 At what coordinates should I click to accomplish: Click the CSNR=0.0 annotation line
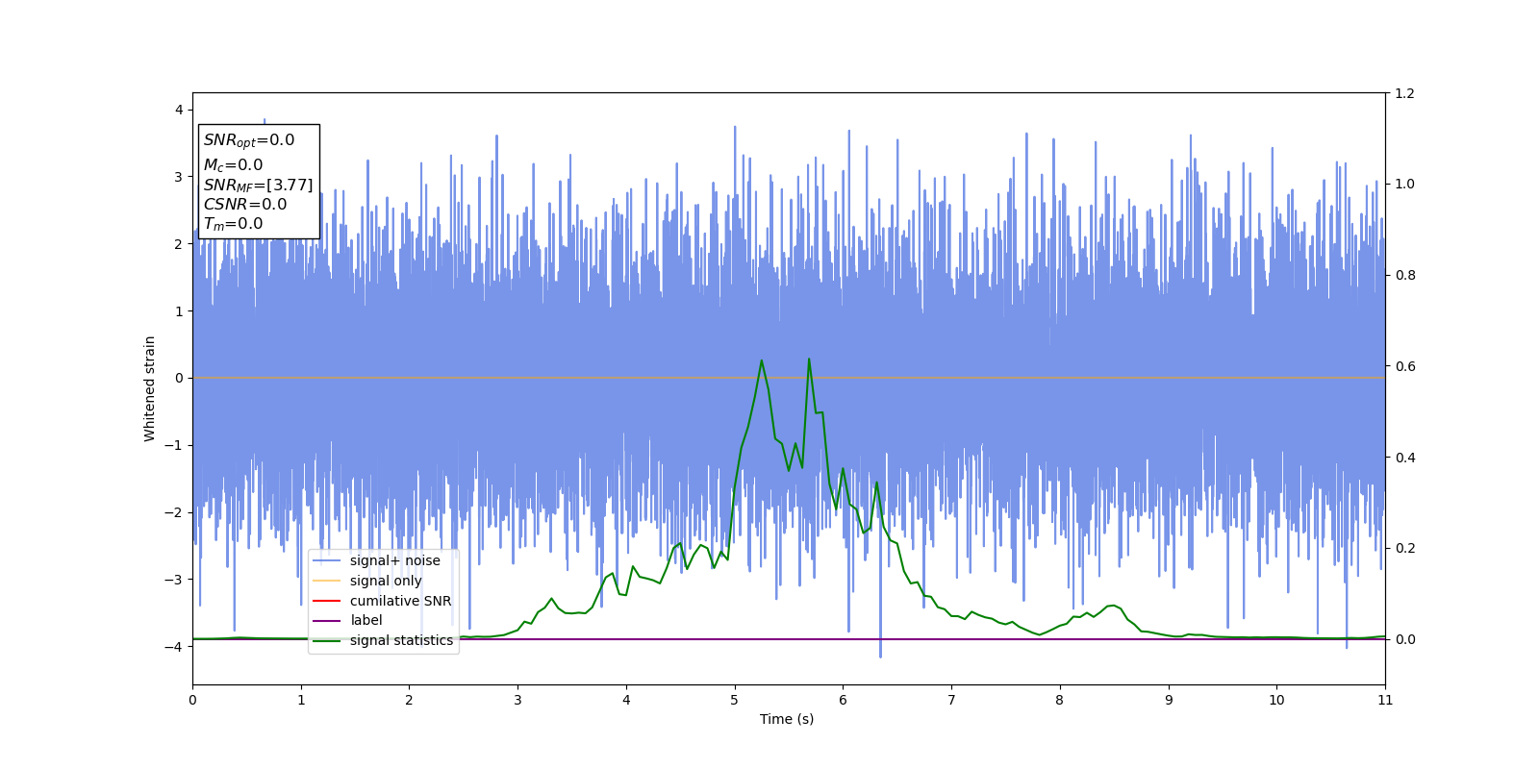(x=245, y=204)
